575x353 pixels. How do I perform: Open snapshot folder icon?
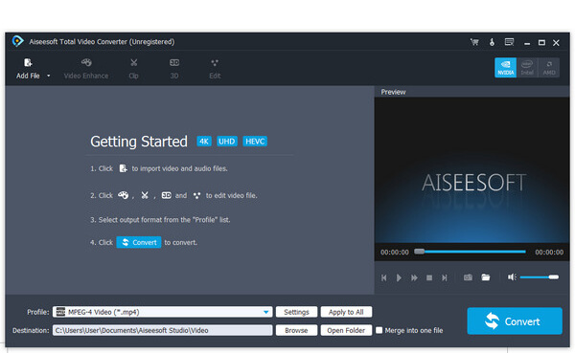point(486,277)
